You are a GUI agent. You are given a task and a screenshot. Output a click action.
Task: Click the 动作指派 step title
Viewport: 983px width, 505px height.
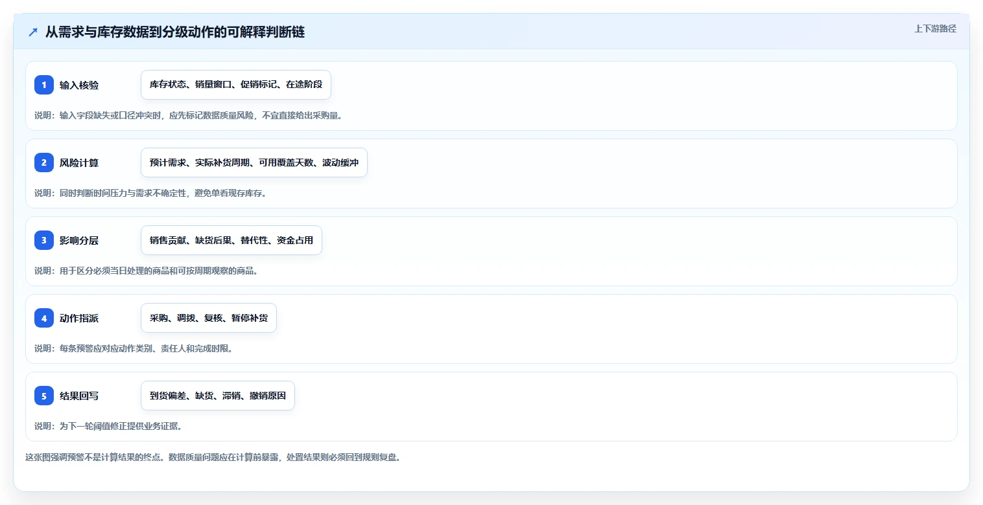[79, 319]
